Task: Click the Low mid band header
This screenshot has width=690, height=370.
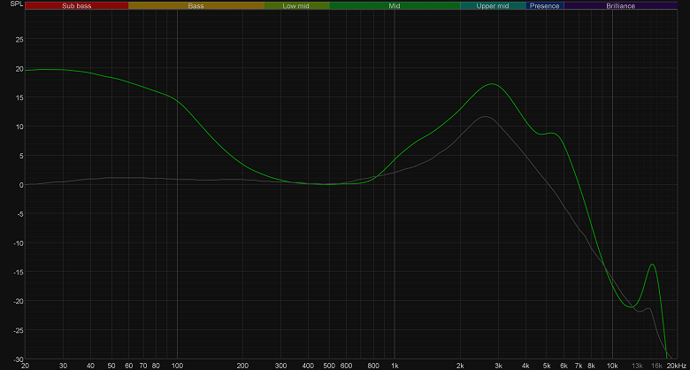Action: click(x=296, y=5)
